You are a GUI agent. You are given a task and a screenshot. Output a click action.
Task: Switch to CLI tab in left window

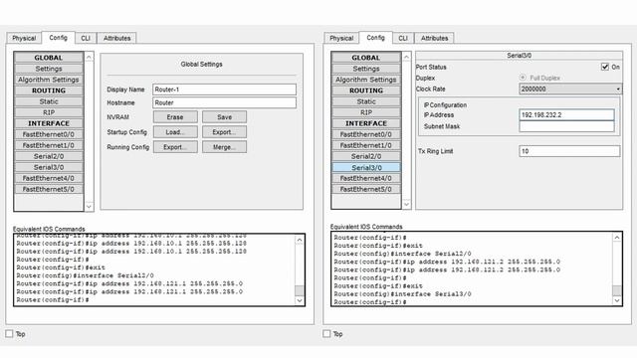click(x=86, y=38)
